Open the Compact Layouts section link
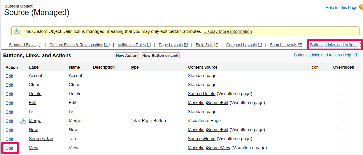This screenshot has height=155, width=363. pos(241,45)
